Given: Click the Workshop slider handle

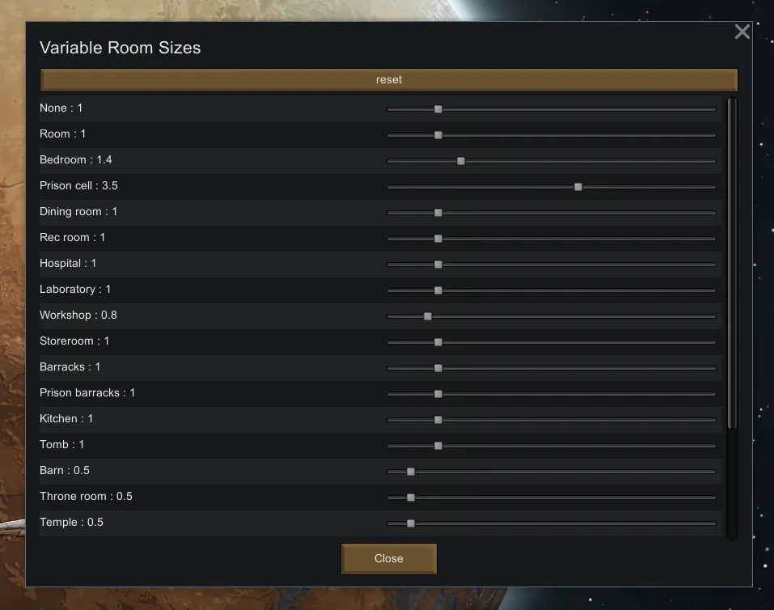Looking at the screenshot, I should click(428, 316).
